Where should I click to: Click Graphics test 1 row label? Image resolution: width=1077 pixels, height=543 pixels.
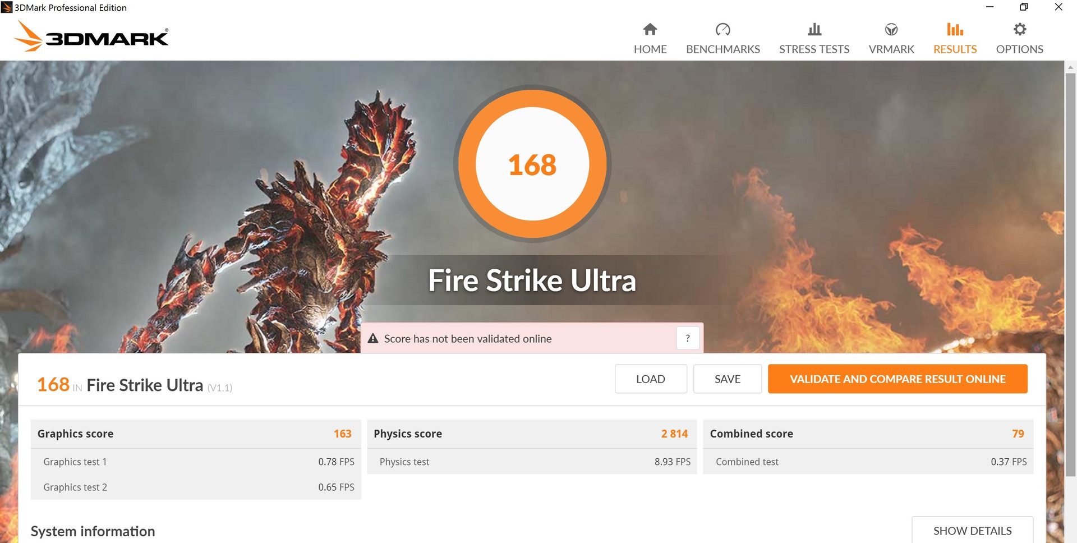[75, 462]
